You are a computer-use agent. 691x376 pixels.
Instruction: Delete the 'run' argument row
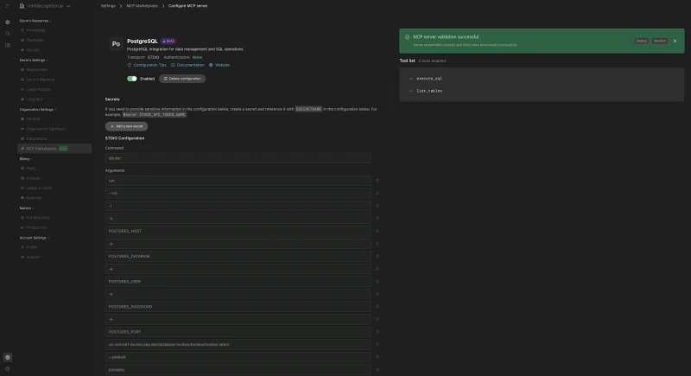pyautogui.click(x=377, y=181)
